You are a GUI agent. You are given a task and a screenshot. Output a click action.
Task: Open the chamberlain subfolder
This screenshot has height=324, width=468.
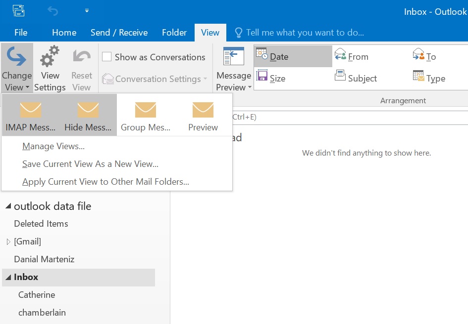pyautogui.click(x=42, y=313)
